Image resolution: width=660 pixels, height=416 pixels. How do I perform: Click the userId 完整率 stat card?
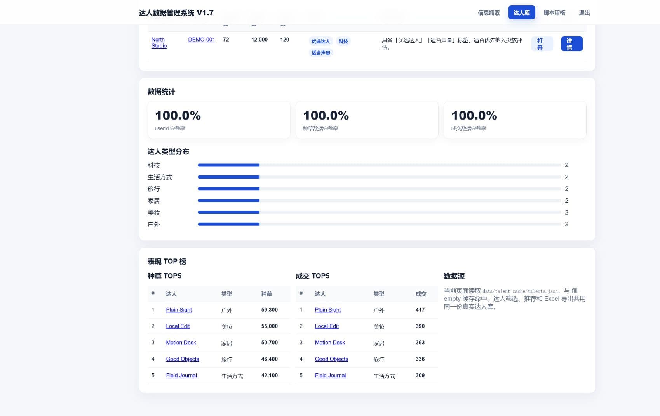point(219,120)
